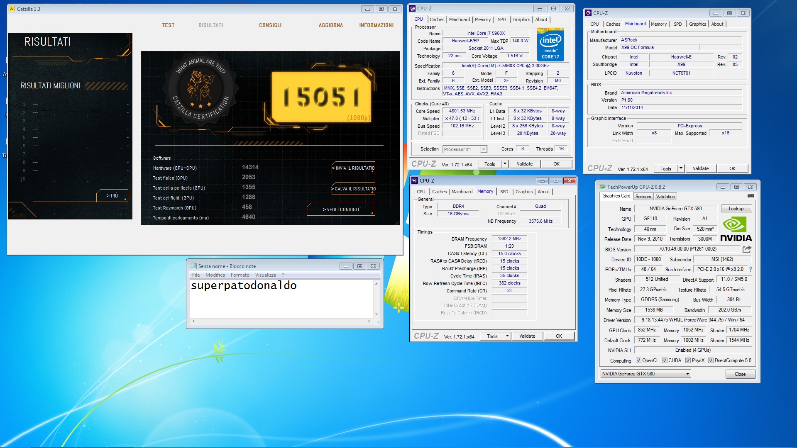Expand the Tools arrow in CPU-Z Memory window

(x=507, y=336)
